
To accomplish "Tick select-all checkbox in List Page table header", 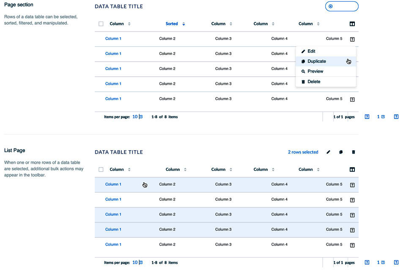I will pyautogui.click(x=101, y=170).
